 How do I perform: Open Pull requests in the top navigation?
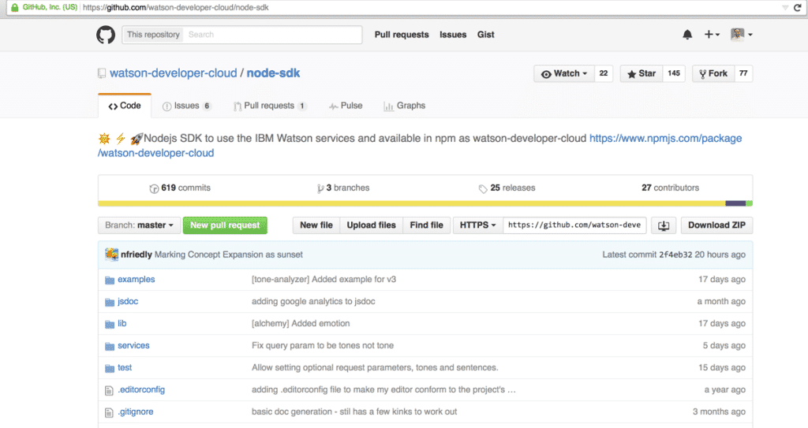[x=402, y=35]
